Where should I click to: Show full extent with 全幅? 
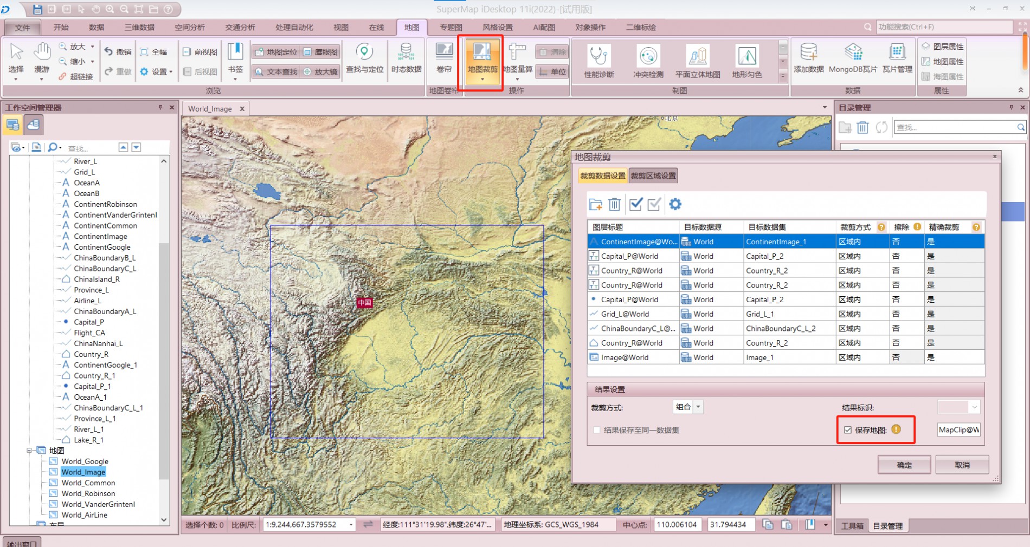tap(154, 52)
